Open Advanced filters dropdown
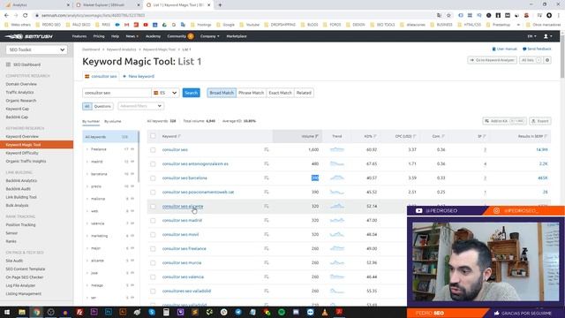565x318 pixels. 140,106
